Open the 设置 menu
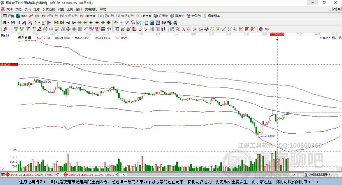This screenshot has height=185, width=342. click(x=61, y=9)
